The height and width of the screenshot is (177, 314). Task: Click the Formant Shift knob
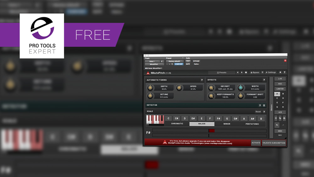tap(241, 96)
